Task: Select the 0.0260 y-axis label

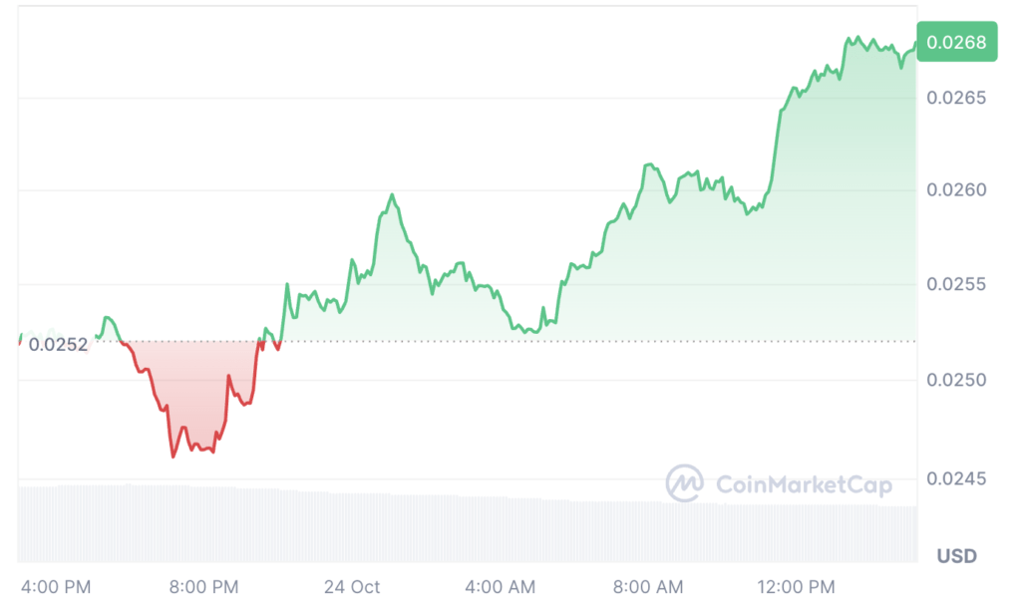Action: (956, 190)
